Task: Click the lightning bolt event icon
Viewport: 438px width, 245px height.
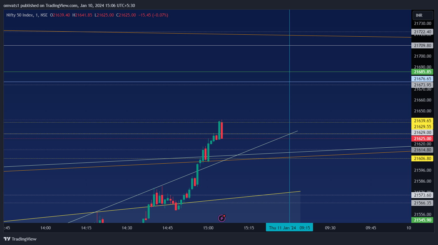Action: click(x=222, y=218)
